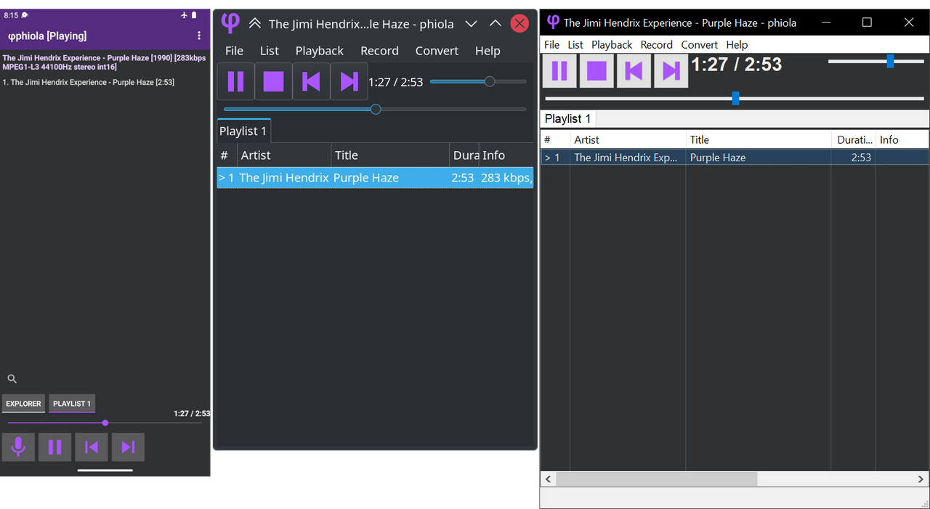Open the File menu in the Linux window
The width and height of the screenshot is (930, 509).
point(234,51)
